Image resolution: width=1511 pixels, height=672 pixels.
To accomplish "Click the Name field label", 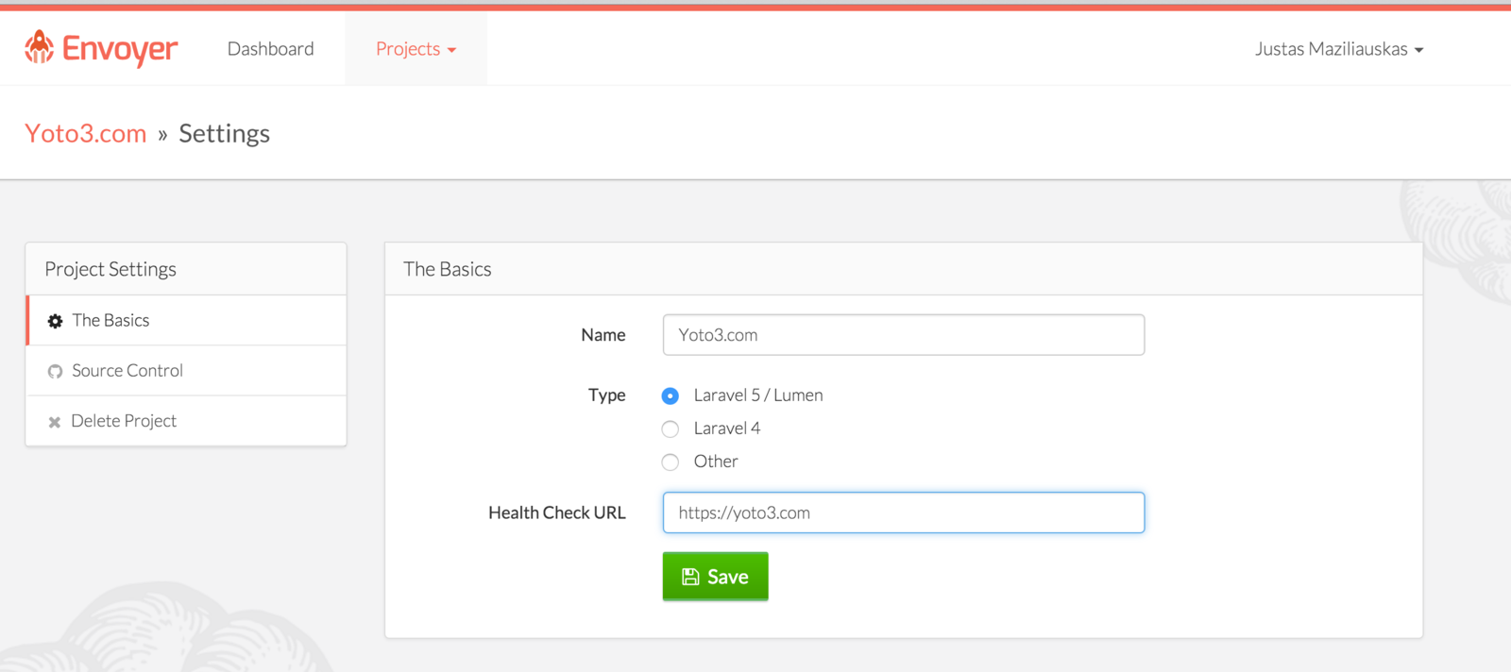I will pyautogui.click(x=603, y=335).
